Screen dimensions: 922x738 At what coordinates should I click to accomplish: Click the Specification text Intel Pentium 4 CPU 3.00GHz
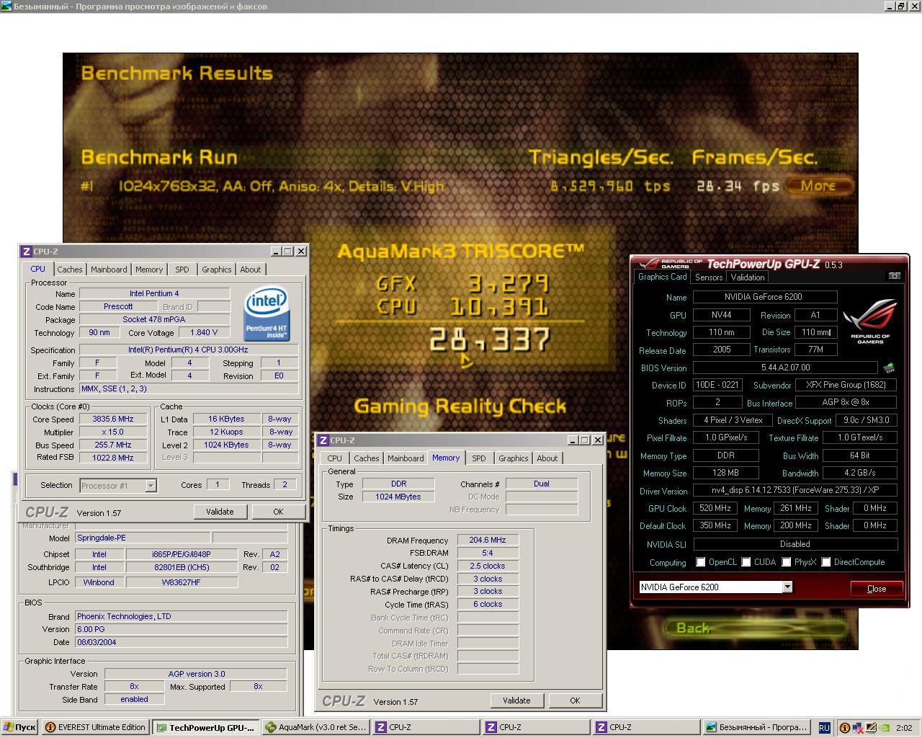(189, 350)
